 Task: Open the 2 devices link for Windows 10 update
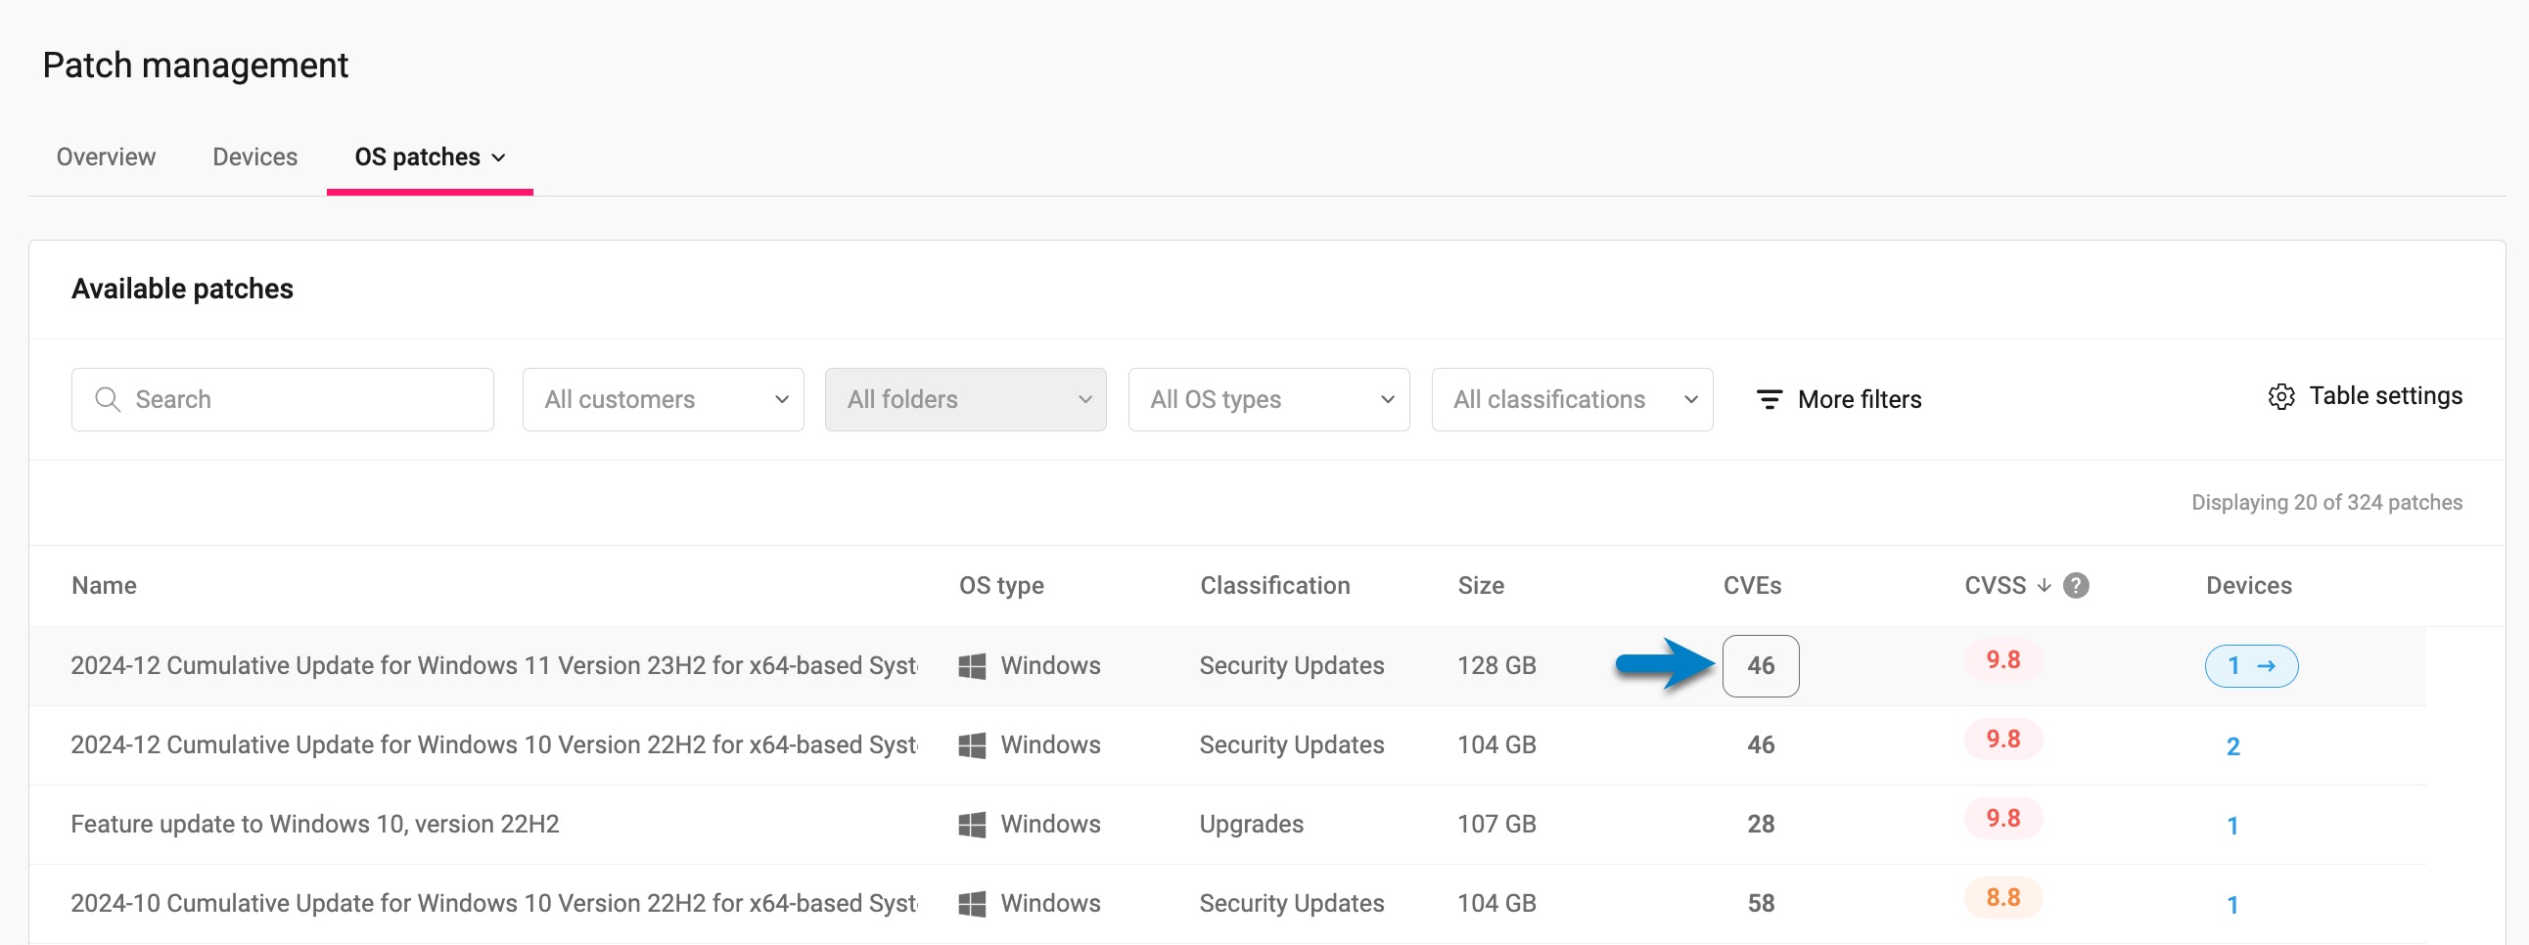coord(2231,745)
